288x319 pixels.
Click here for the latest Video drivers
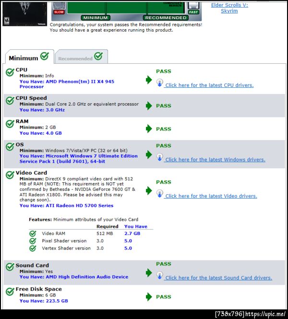211,196
